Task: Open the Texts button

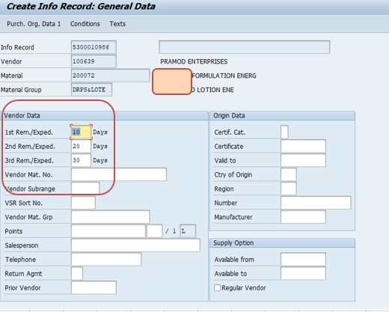Action: pos(117,24)
